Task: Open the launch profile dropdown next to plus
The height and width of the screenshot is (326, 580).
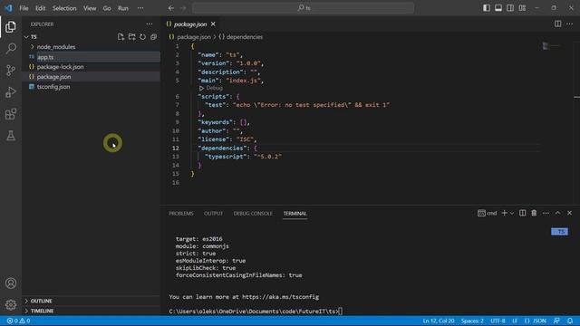Action: click(x=512, y=214)
